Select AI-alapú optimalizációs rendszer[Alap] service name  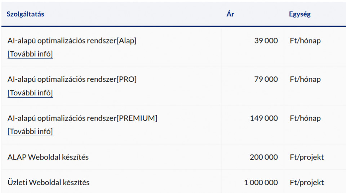click(x=72, y=41)
